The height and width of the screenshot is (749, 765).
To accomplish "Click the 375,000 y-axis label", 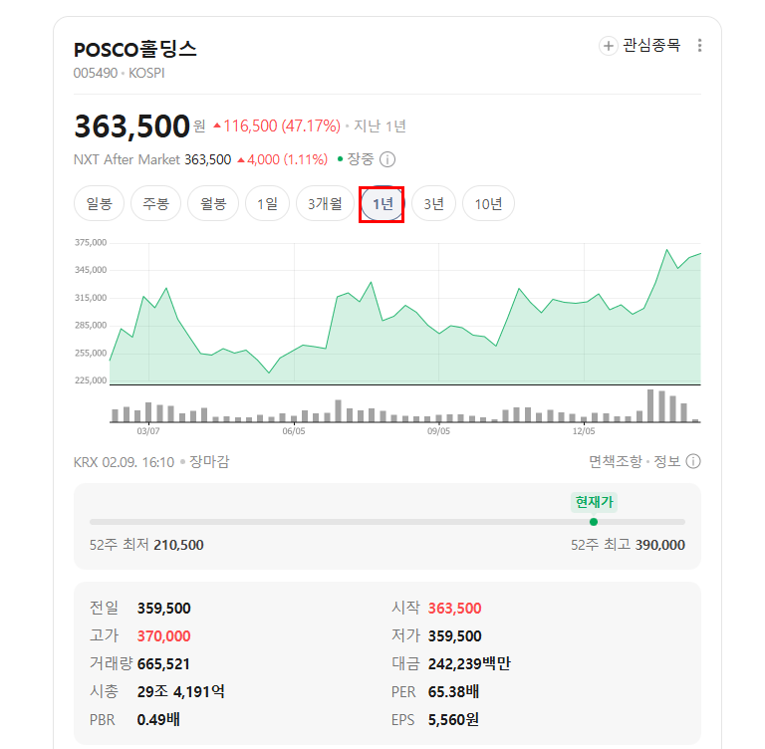I will pyautogui.click(x=91, y=242).
